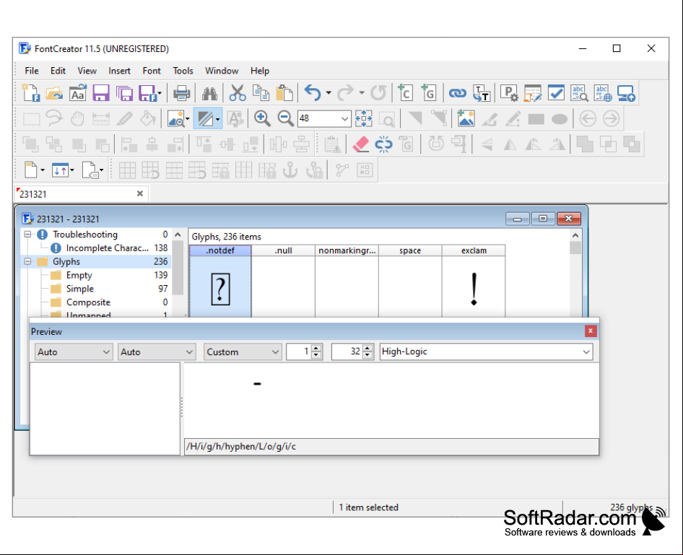Click the Test font on monitor icon

[626, 93]
